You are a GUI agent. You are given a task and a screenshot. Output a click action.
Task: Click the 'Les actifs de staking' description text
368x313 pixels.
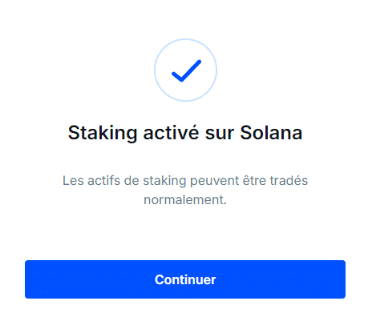185,190
